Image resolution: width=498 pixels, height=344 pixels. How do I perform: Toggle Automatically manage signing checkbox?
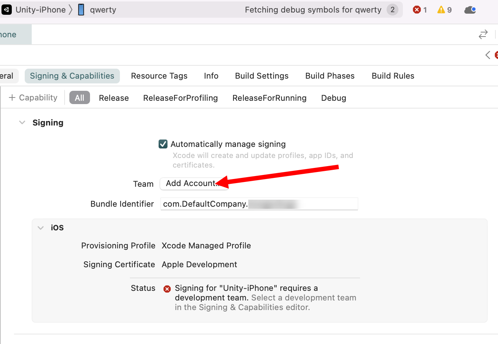(x=163, y=144)
